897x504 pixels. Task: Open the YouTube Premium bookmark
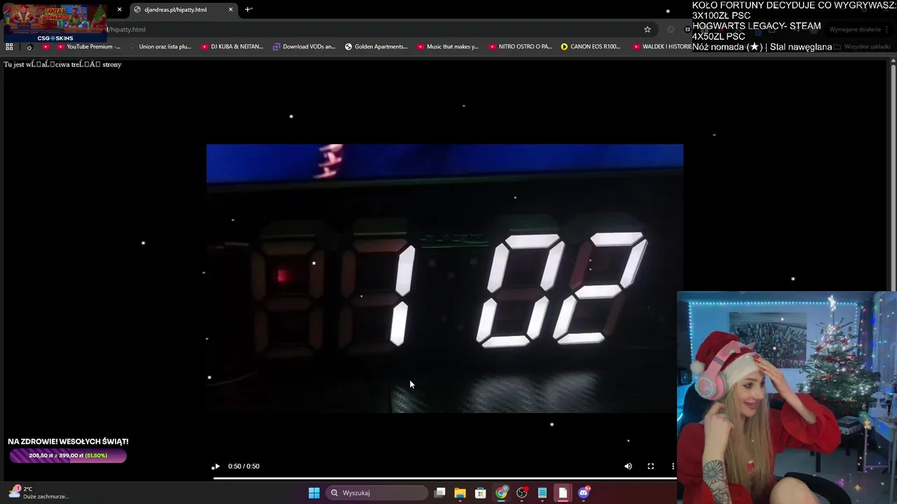point(88,47)
